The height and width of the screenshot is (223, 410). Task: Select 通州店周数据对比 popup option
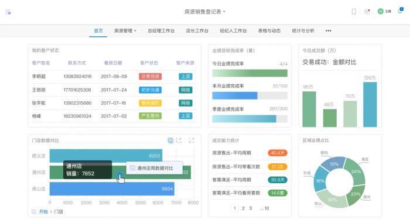pyautogui.click(x=155, y=168)
